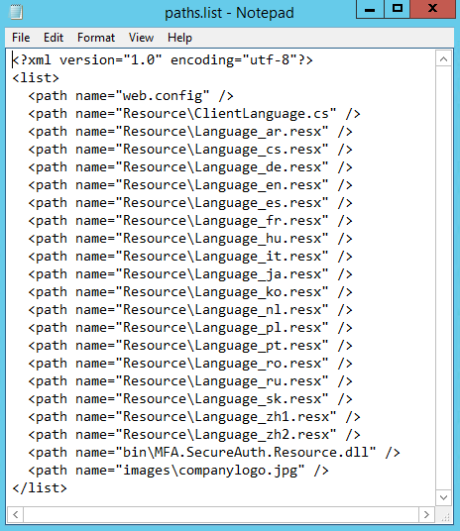Open the Help menu

pyautogui.click(x=179, y=38)
